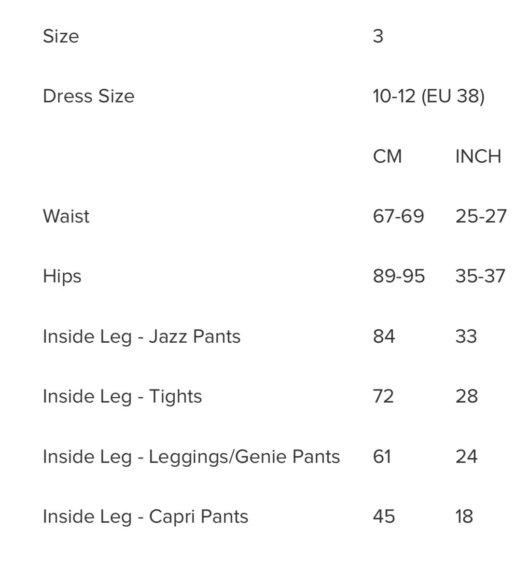
Task: Select the Tights value 28 inches
Action: (x=466, y=396)
